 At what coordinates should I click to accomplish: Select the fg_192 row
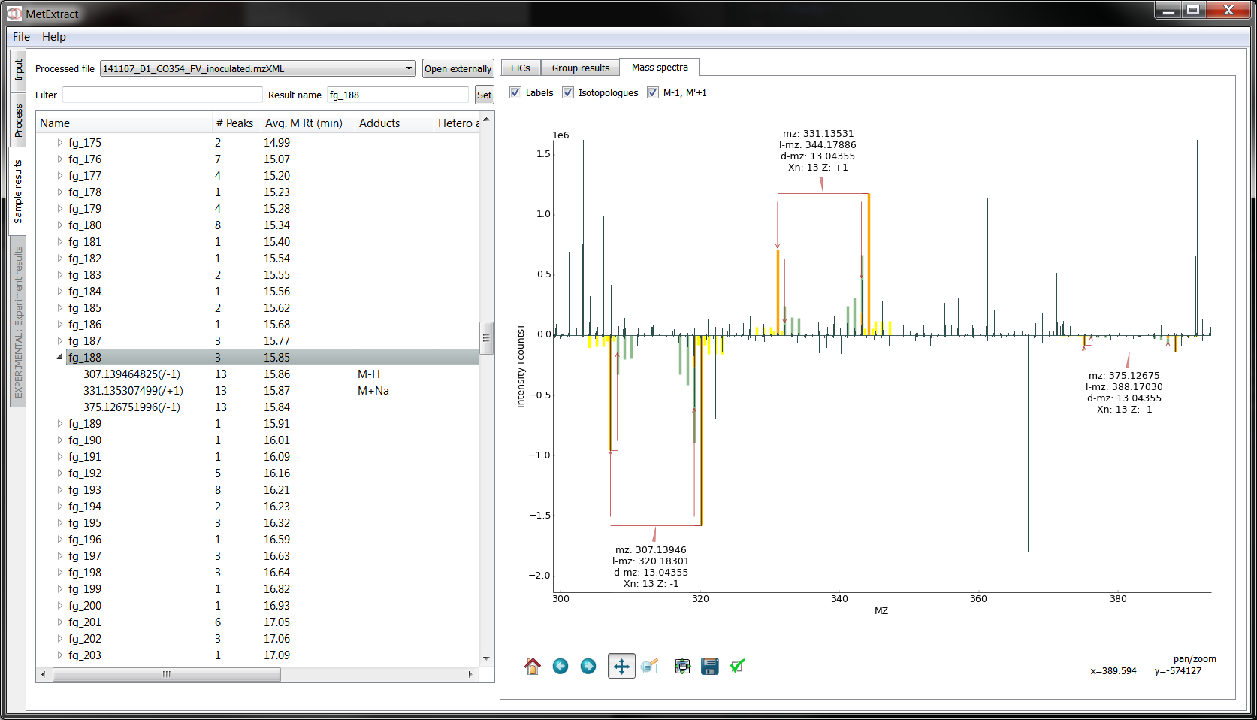pos(258,473)
